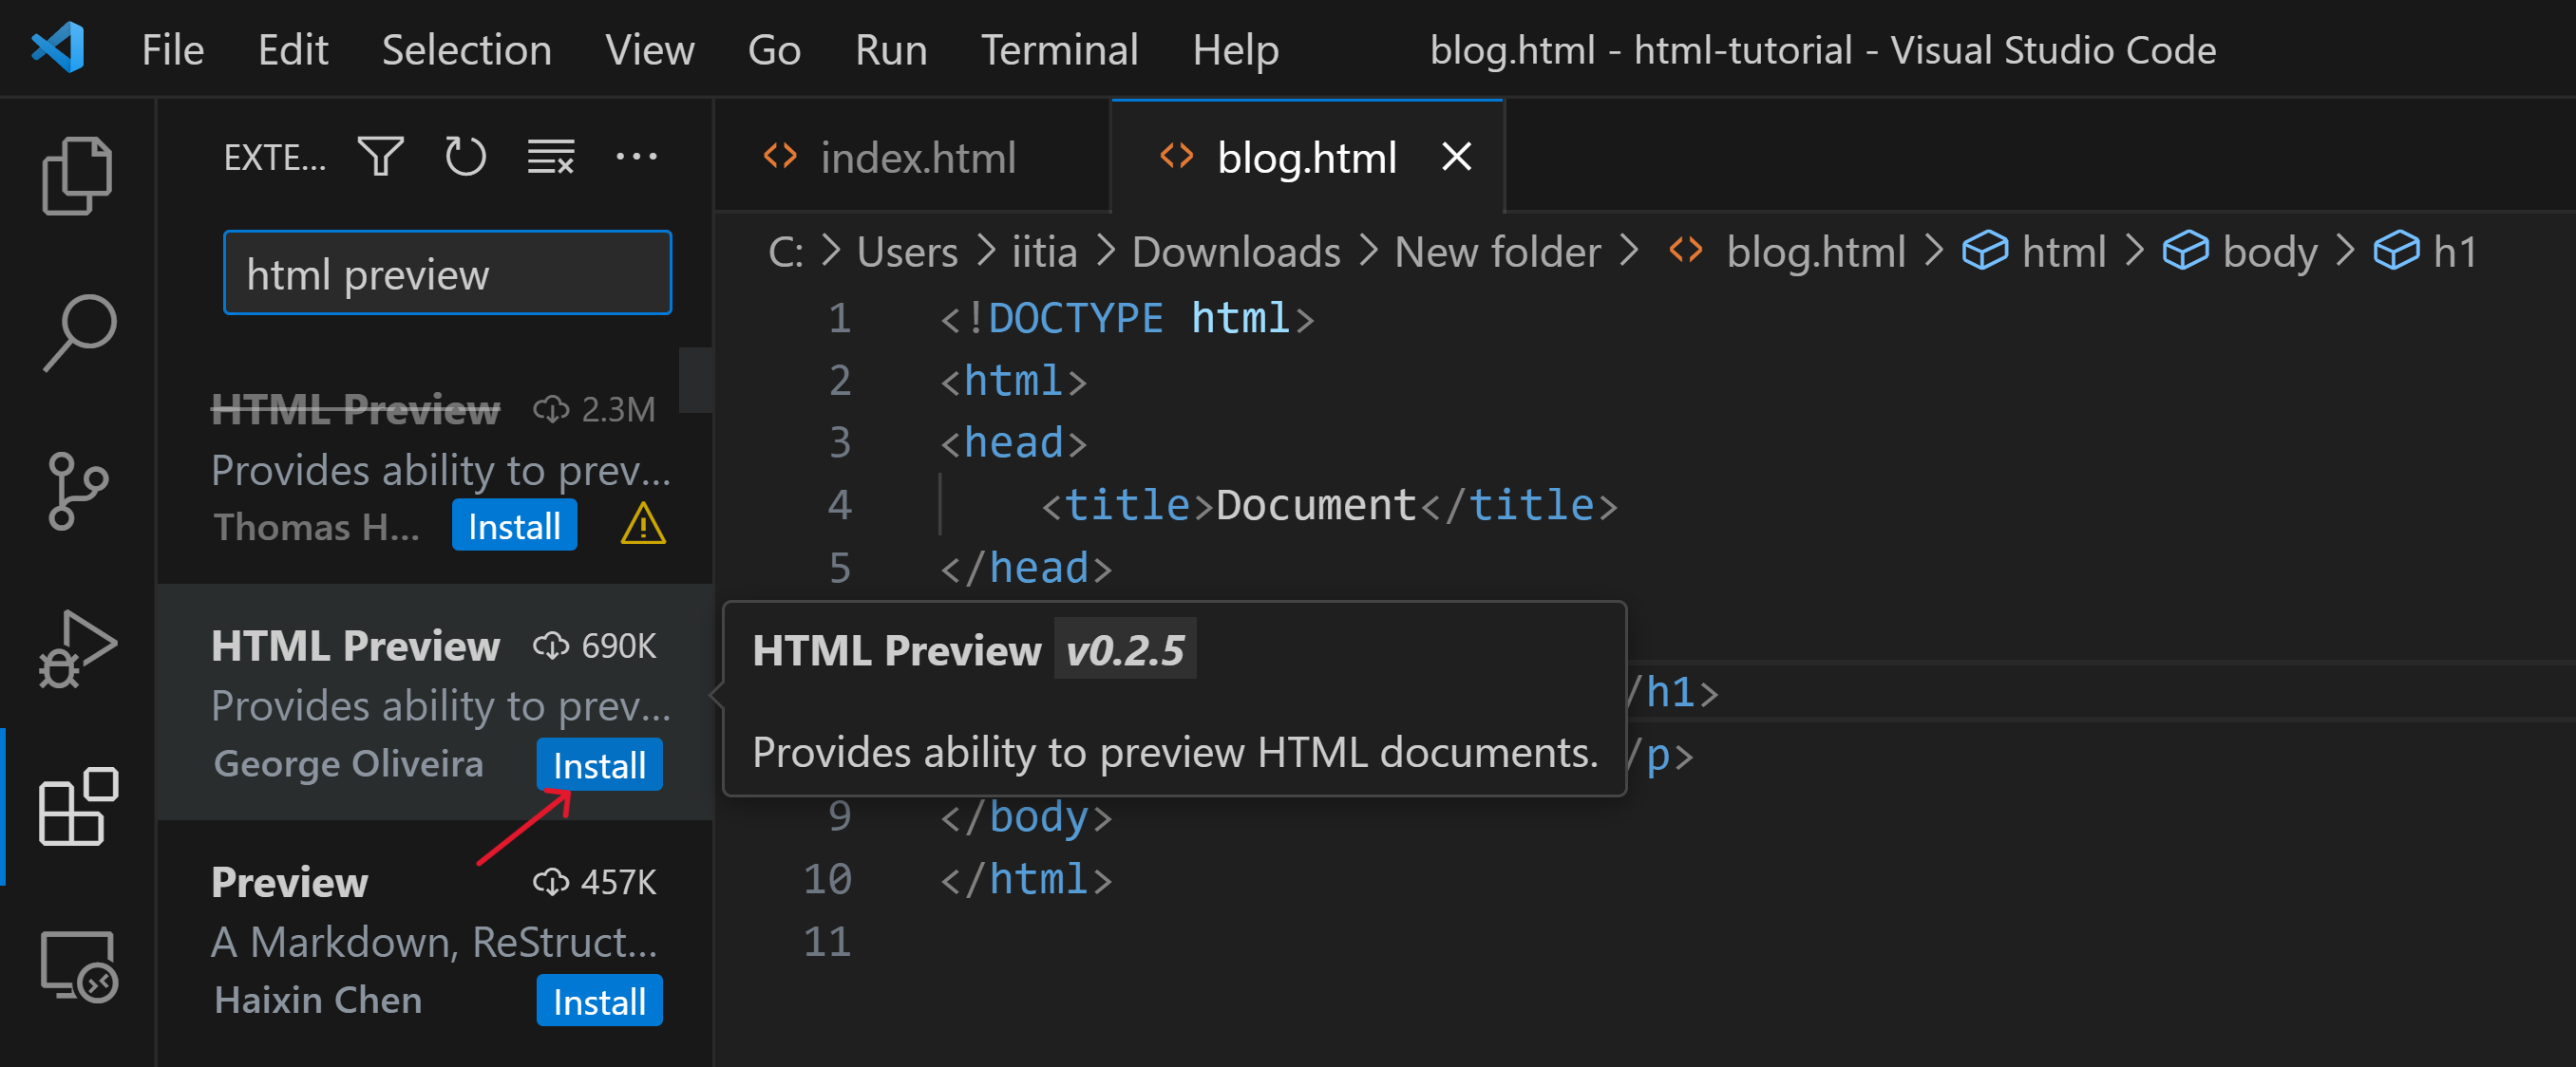Click the download cloud icon next to 2.3M

coord(551,408)
